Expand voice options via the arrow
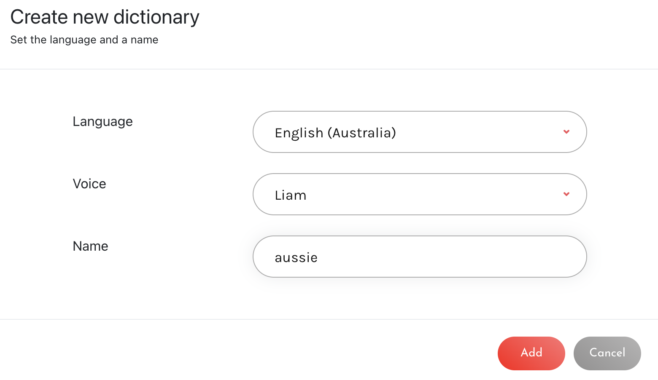The height and width of the screenshot is (380, 658). tap(566, 194)
